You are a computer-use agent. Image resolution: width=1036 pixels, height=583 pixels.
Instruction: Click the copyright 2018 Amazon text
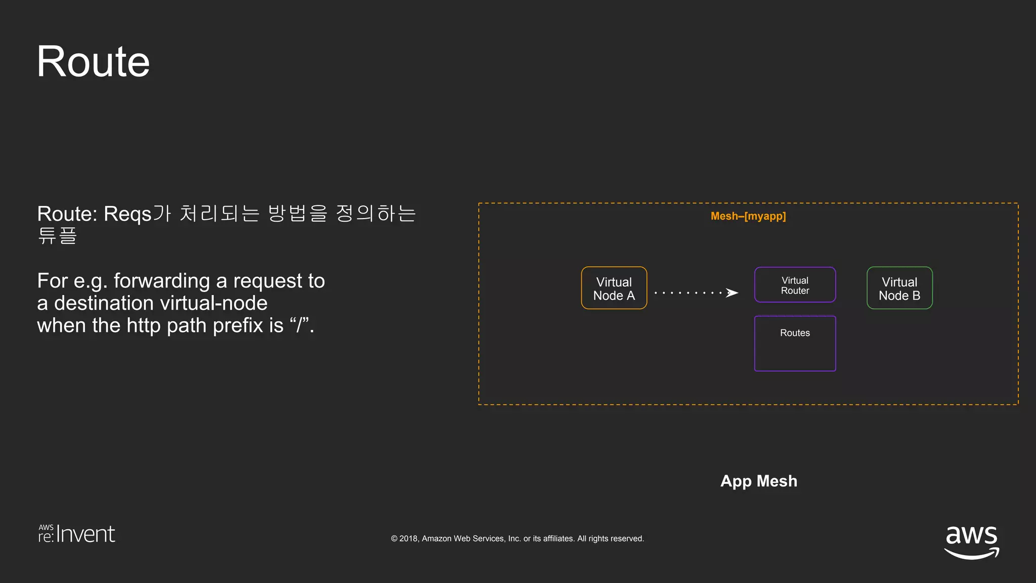pyautogui.click(x=517, y=538)
